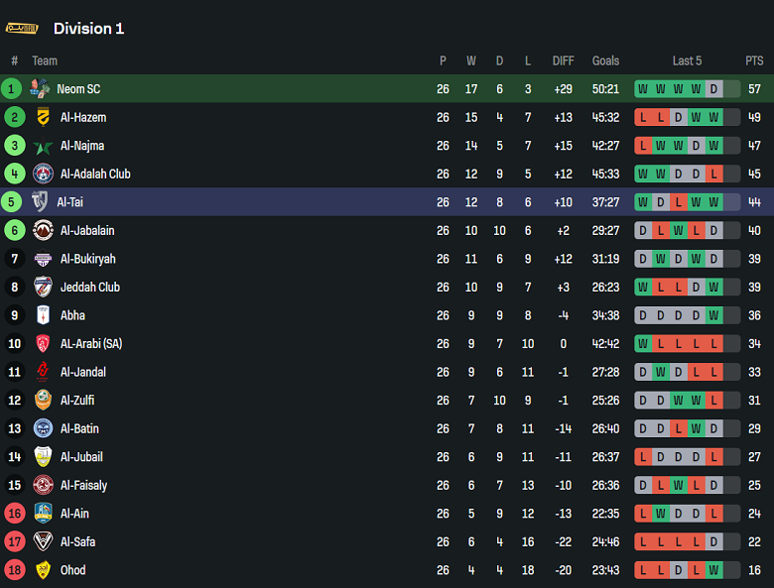774x588 pixels.
Task: Click the DIFF column header
Action: click(563, 60)
